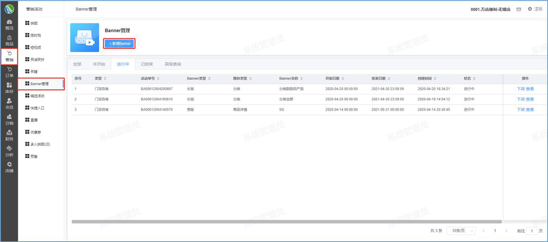Go to the 订单 orders section
548x242 pixels.
point(9,72)
